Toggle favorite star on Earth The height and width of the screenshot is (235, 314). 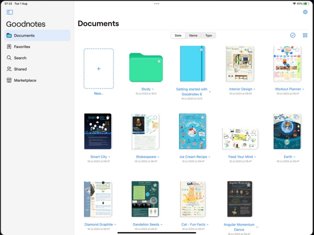click(297, 117)
